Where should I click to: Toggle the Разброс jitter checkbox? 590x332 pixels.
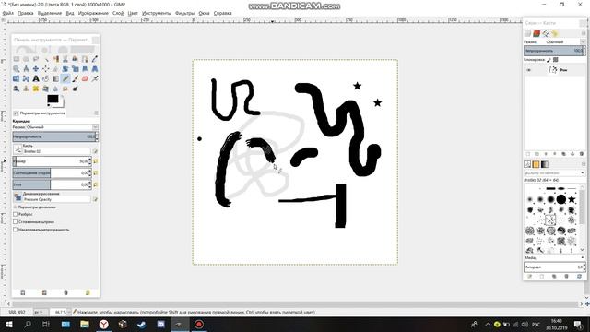point(16,214)
